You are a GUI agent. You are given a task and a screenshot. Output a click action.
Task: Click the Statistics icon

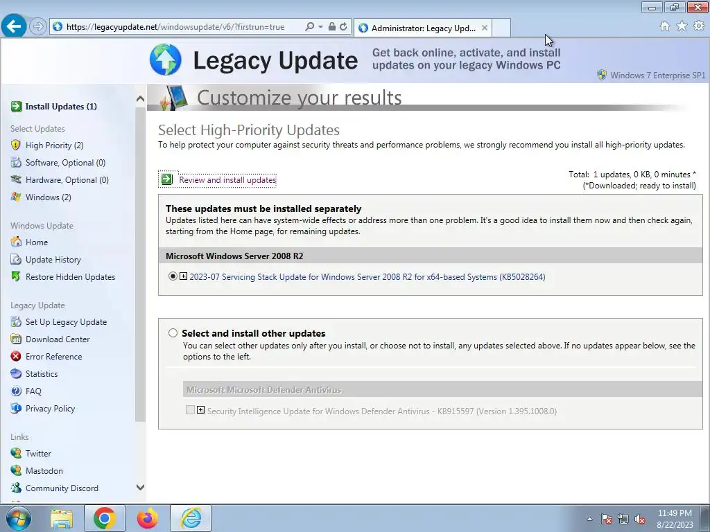16,373
